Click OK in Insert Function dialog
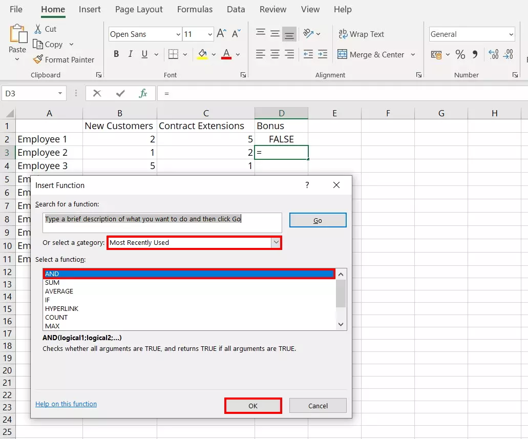The width and height of the screenshot is (528, 439). point(253,406)
